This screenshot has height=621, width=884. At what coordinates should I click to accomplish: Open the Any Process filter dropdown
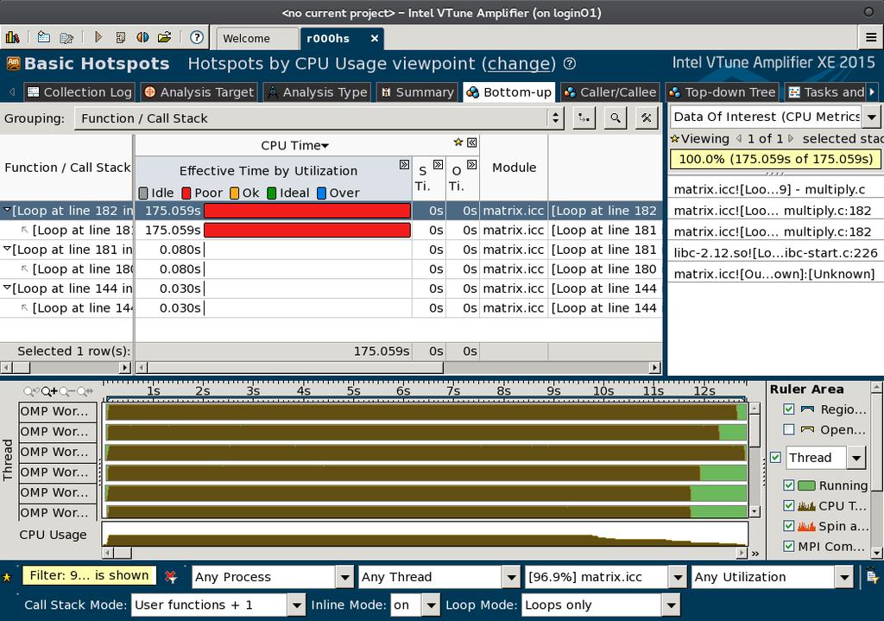click(x=345, y=577)
